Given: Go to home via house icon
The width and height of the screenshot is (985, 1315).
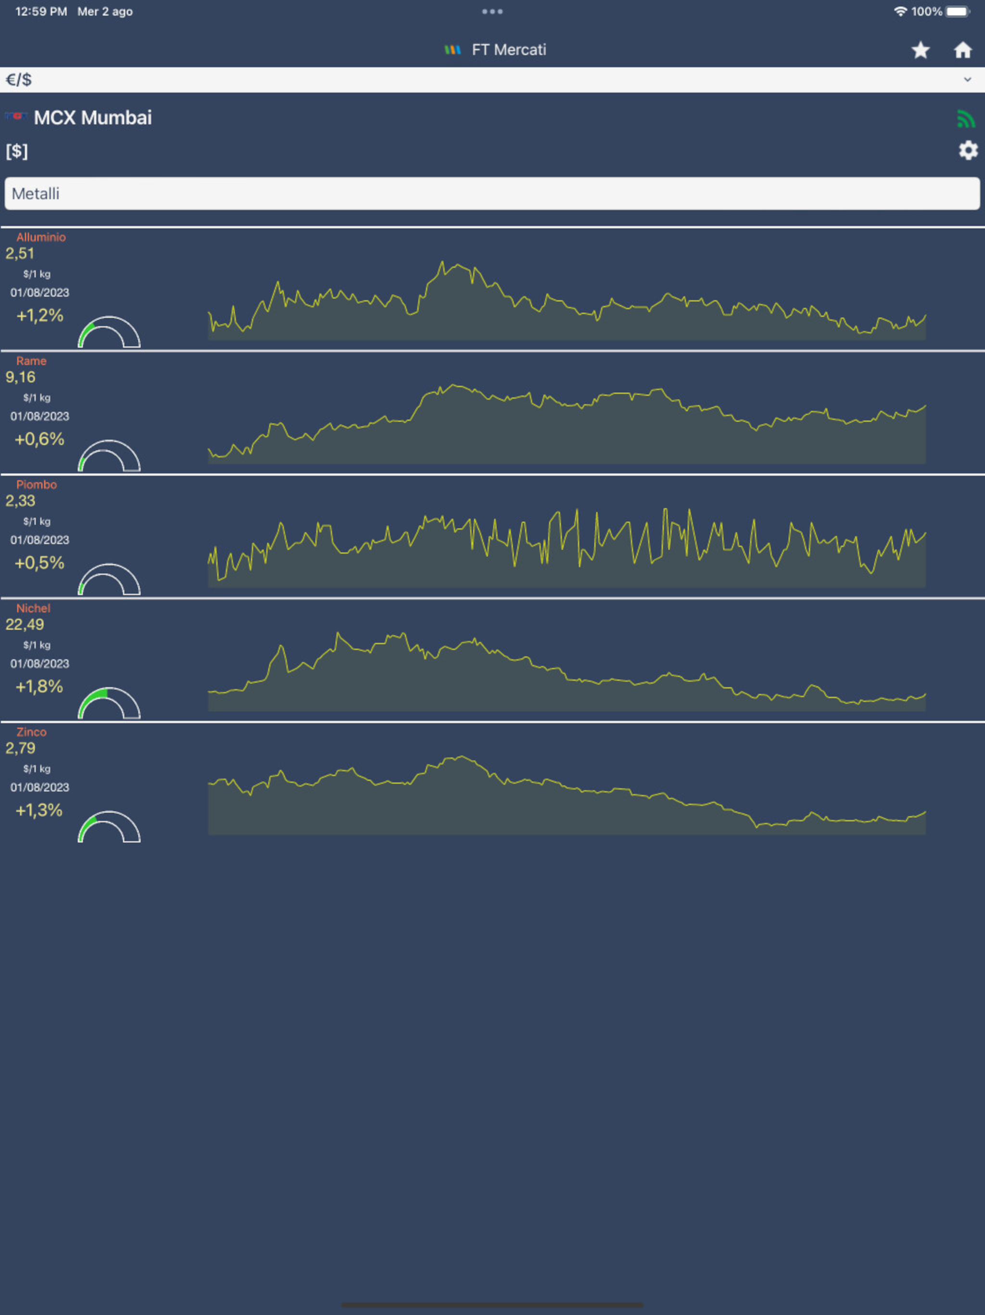Looking at the screenshot, I should pyautogui.click(x=962, y=50).
